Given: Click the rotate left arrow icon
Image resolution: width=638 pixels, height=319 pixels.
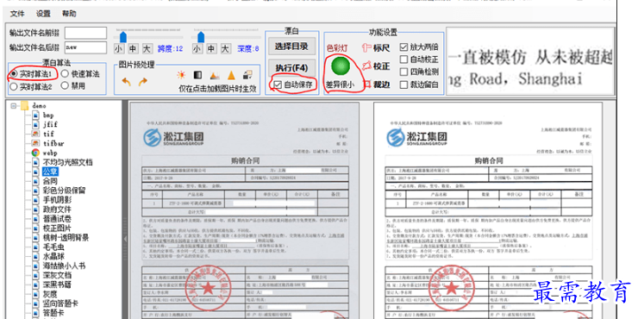Looking at the screenshot, I should (x=127, y=82).
